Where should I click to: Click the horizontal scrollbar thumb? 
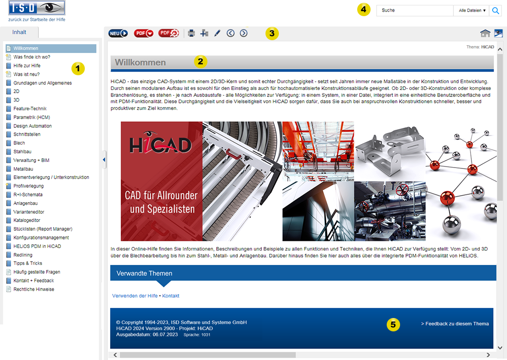(x=207, y=355)
